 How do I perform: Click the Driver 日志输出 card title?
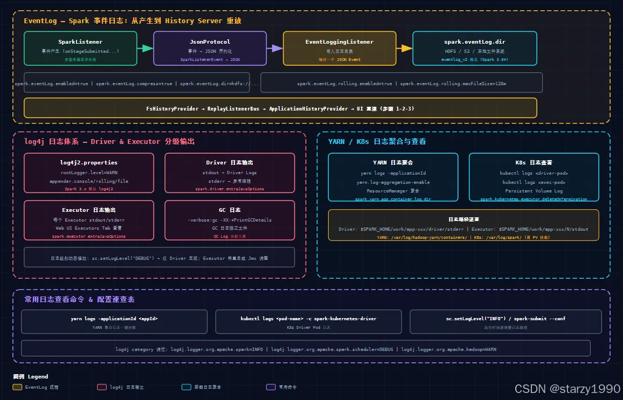(230, 163)
